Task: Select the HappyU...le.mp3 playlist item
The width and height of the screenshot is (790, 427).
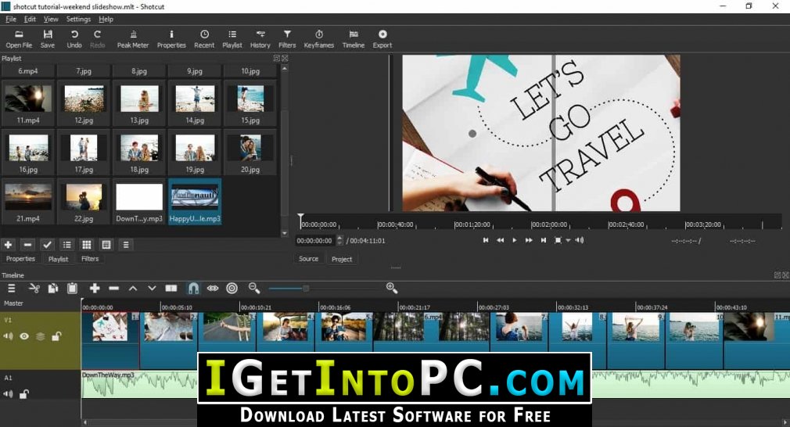Action: pos(195,202)
